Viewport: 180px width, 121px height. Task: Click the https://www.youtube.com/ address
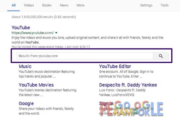tap(33, 33)
